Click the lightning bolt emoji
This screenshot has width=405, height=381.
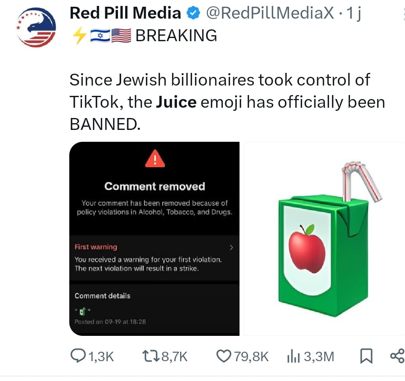tap(78, 36)
